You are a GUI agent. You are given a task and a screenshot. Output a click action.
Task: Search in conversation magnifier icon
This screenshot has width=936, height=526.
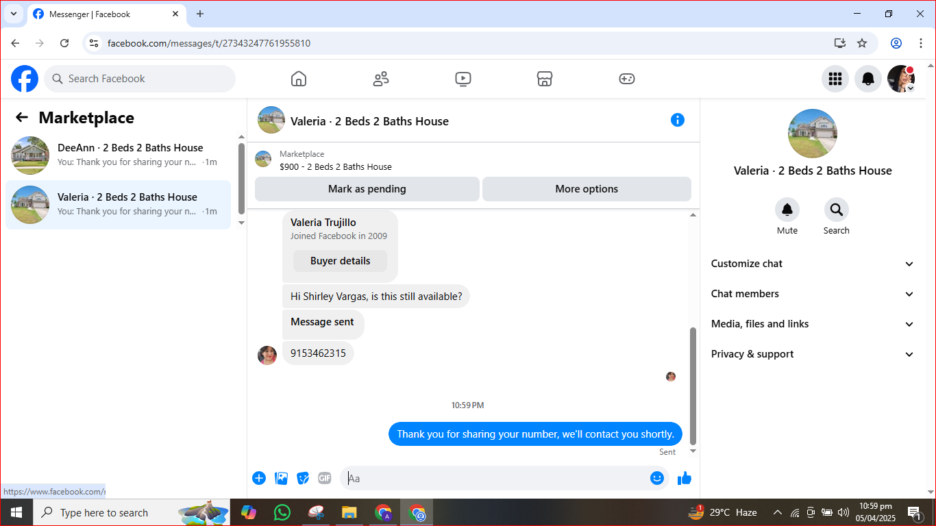(837, 210)
